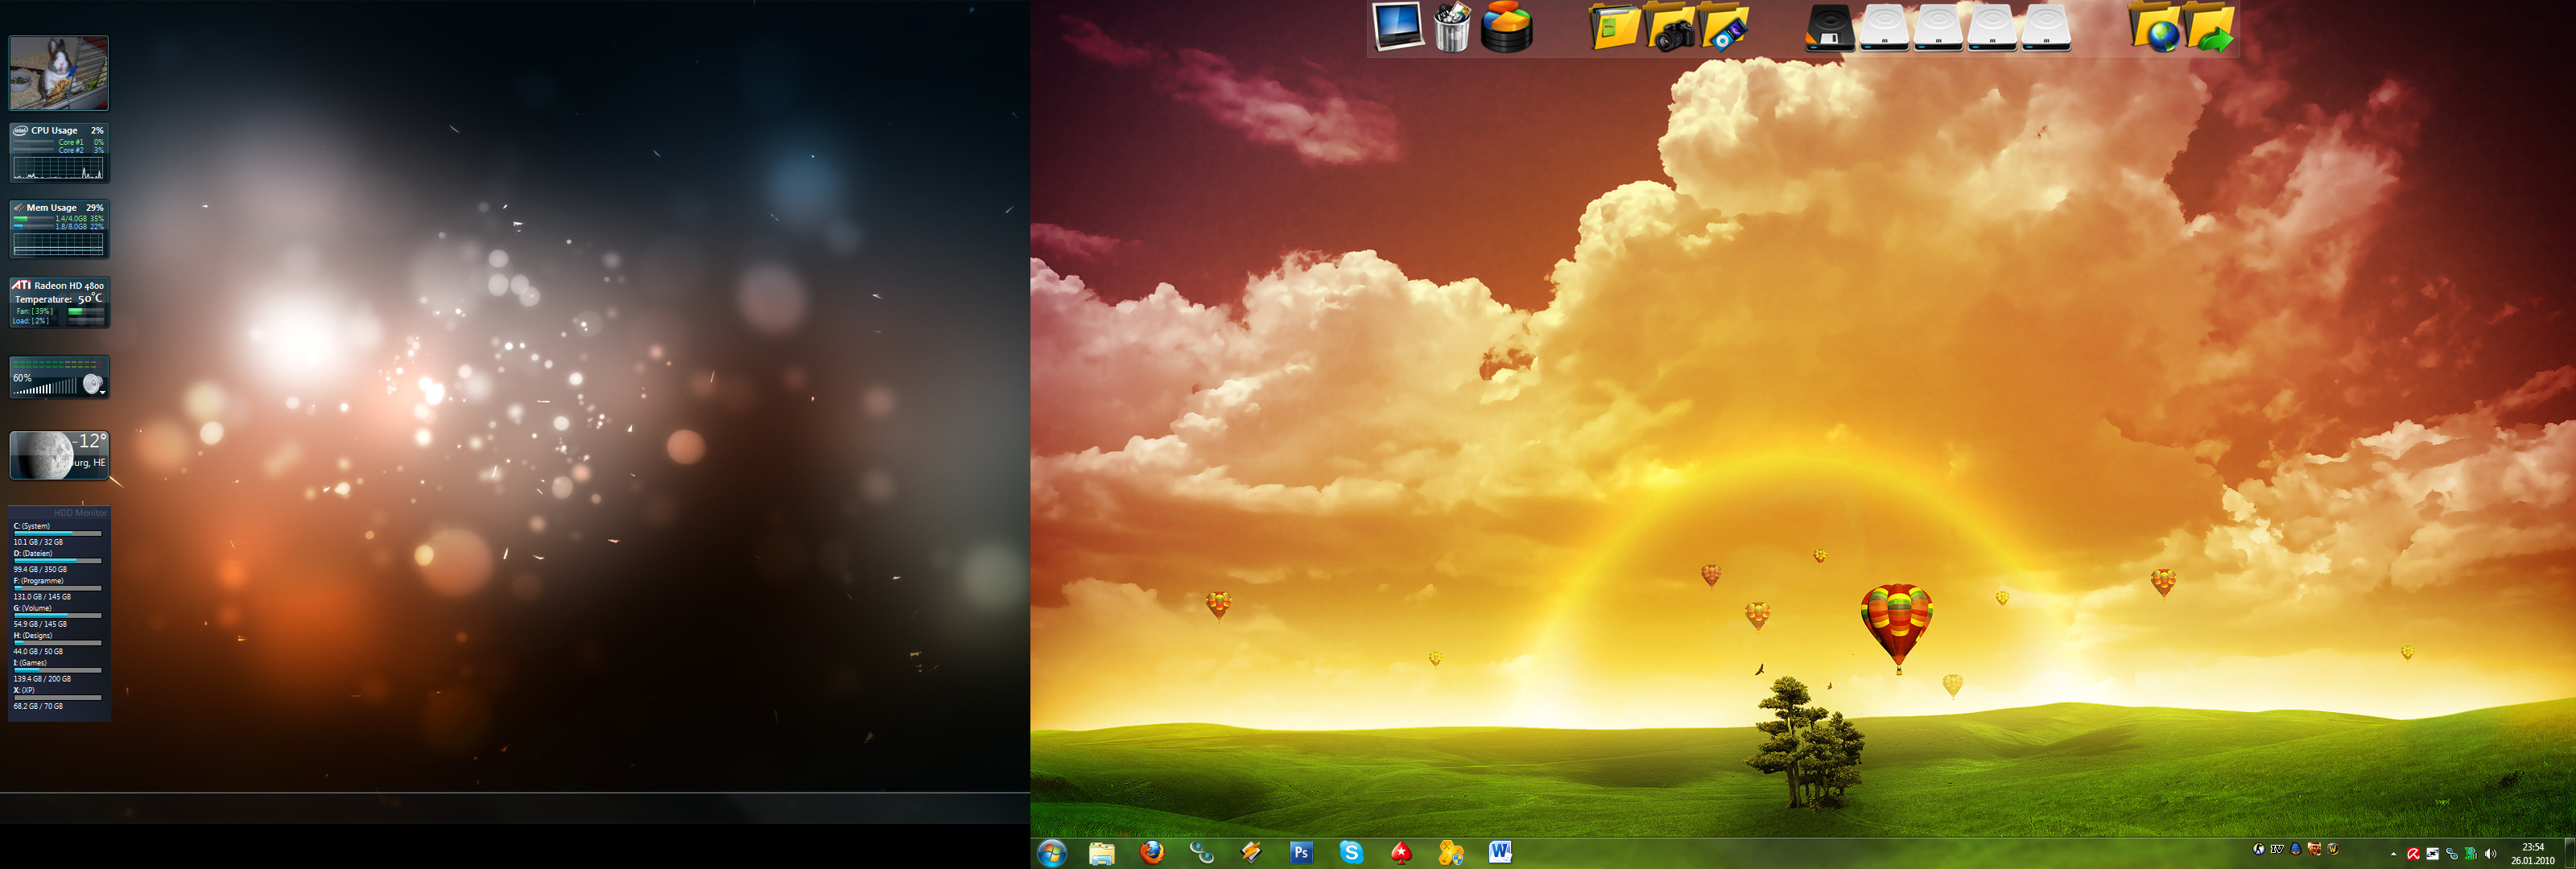Screen dimensions: 2576x869
Task: Open the system tray volume speaker icon
Action: 2491,854
